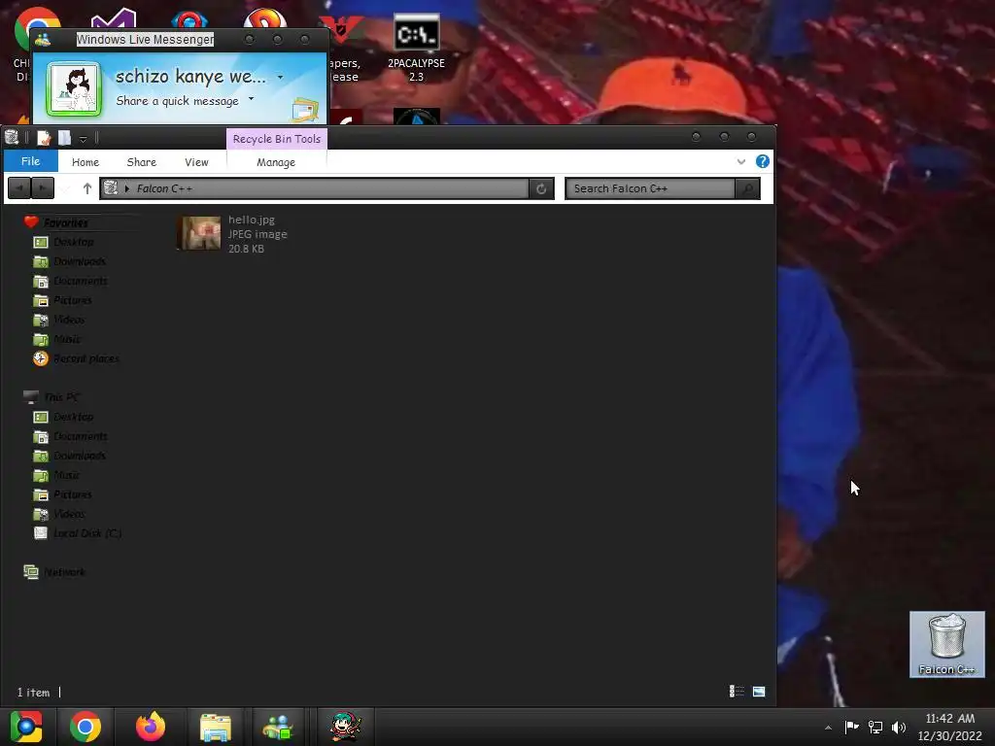The width and height of the screenshot is (995, 746).
Task: Open the quick message dropdown arrow in Messenger
Action: 252,99
